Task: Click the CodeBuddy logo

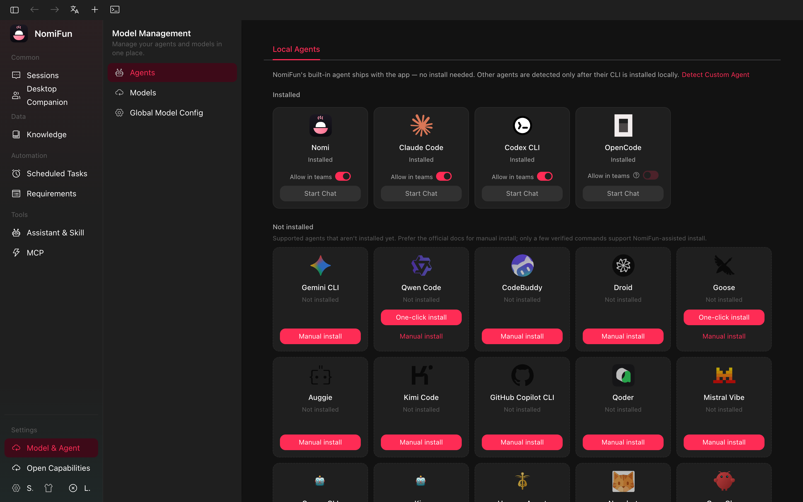Action: [522, 266]
